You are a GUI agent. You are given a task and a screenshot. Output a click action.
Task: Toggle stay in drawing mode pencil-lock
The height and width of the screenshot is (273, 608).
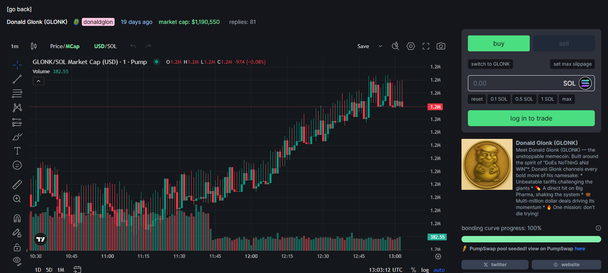pyautogui.click(x=17, y=233)
